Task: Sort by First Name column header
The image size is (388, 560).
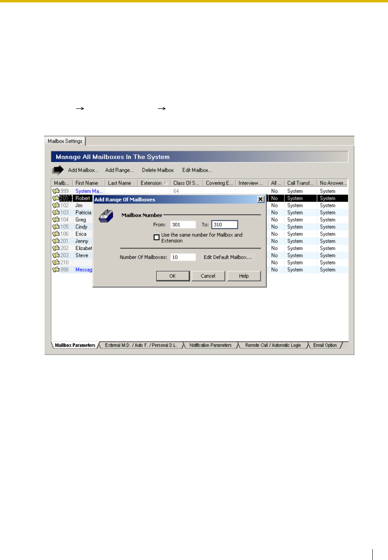Action: click(88, 183)
